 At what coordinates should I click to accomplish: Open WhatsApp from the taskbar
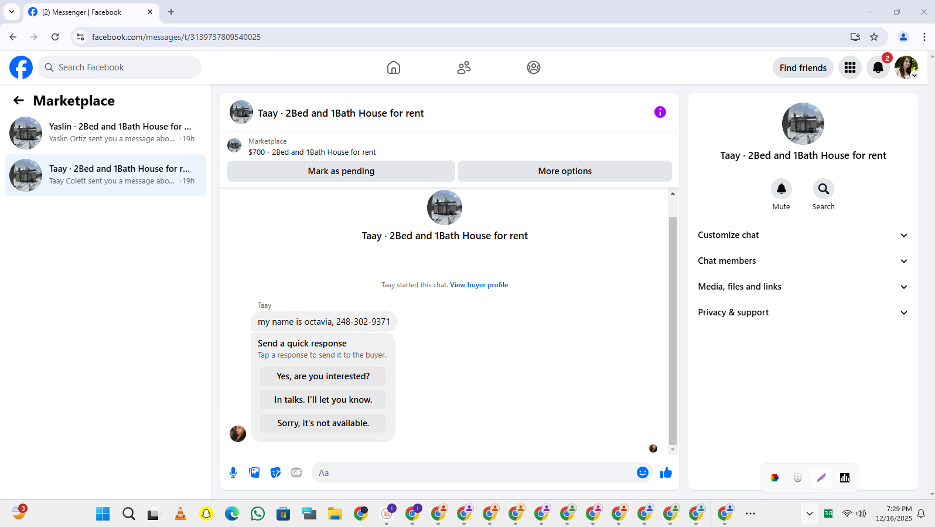click(x=258, y=514)
